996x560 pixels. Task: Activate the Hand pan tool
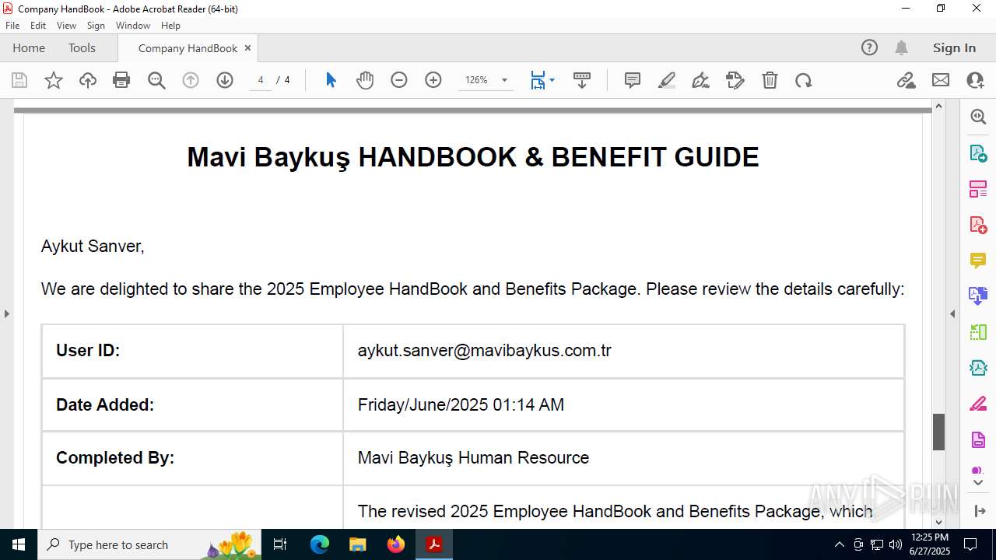point(365,80)
